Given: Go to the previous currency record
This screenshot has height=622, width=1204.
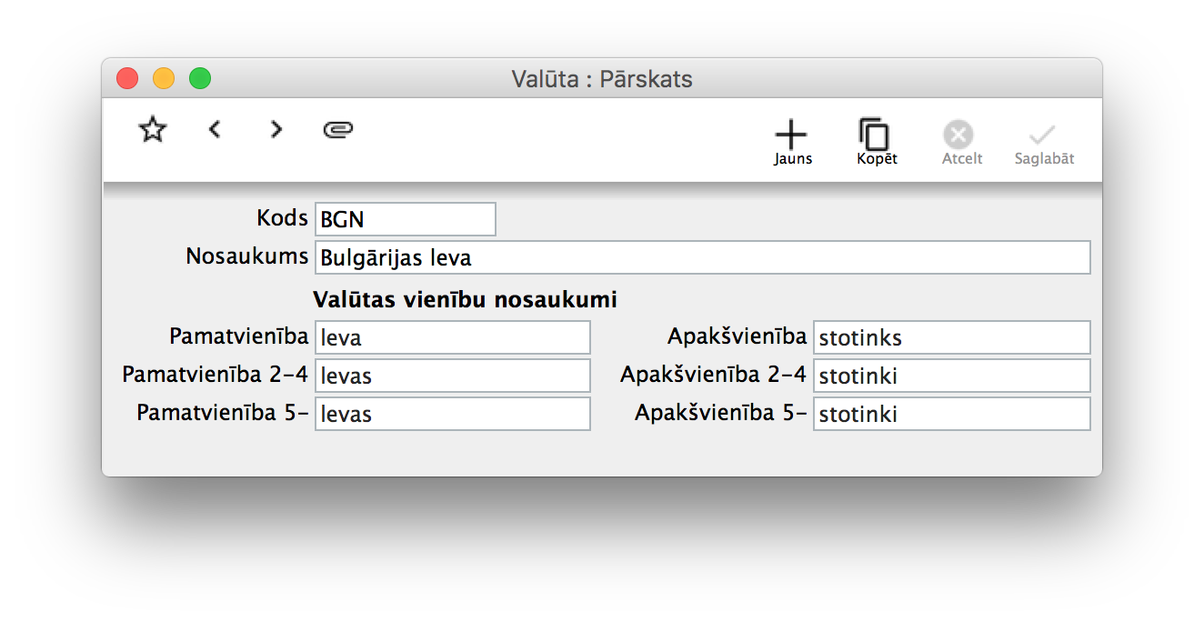Looking at the screenshot, I should point(215,130).
